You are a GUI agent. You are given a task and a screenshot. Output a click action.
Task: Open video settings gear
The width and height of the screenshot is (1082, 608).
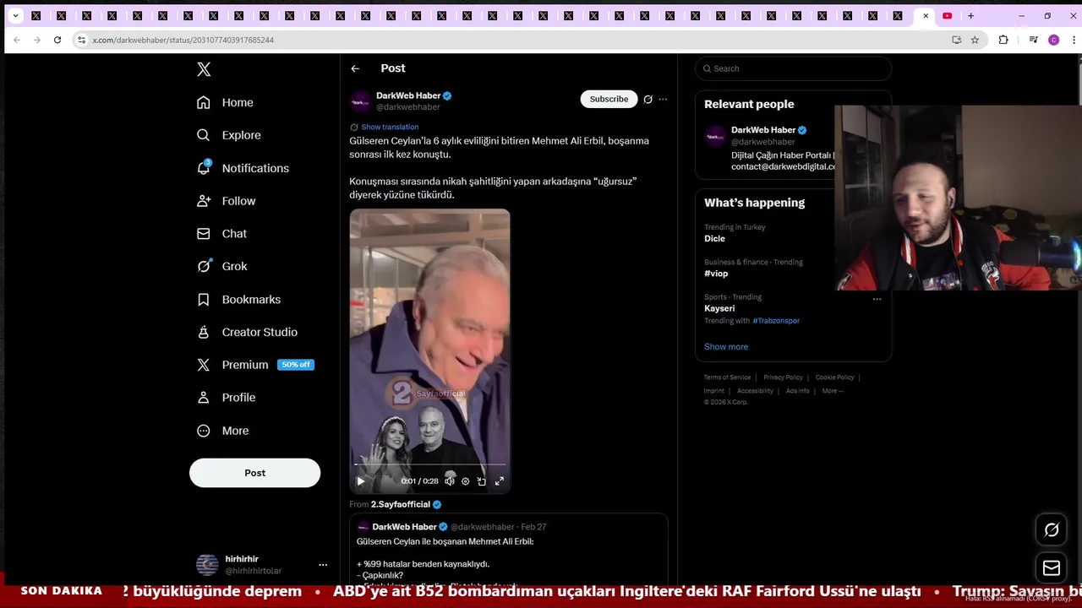pos(465,481)
